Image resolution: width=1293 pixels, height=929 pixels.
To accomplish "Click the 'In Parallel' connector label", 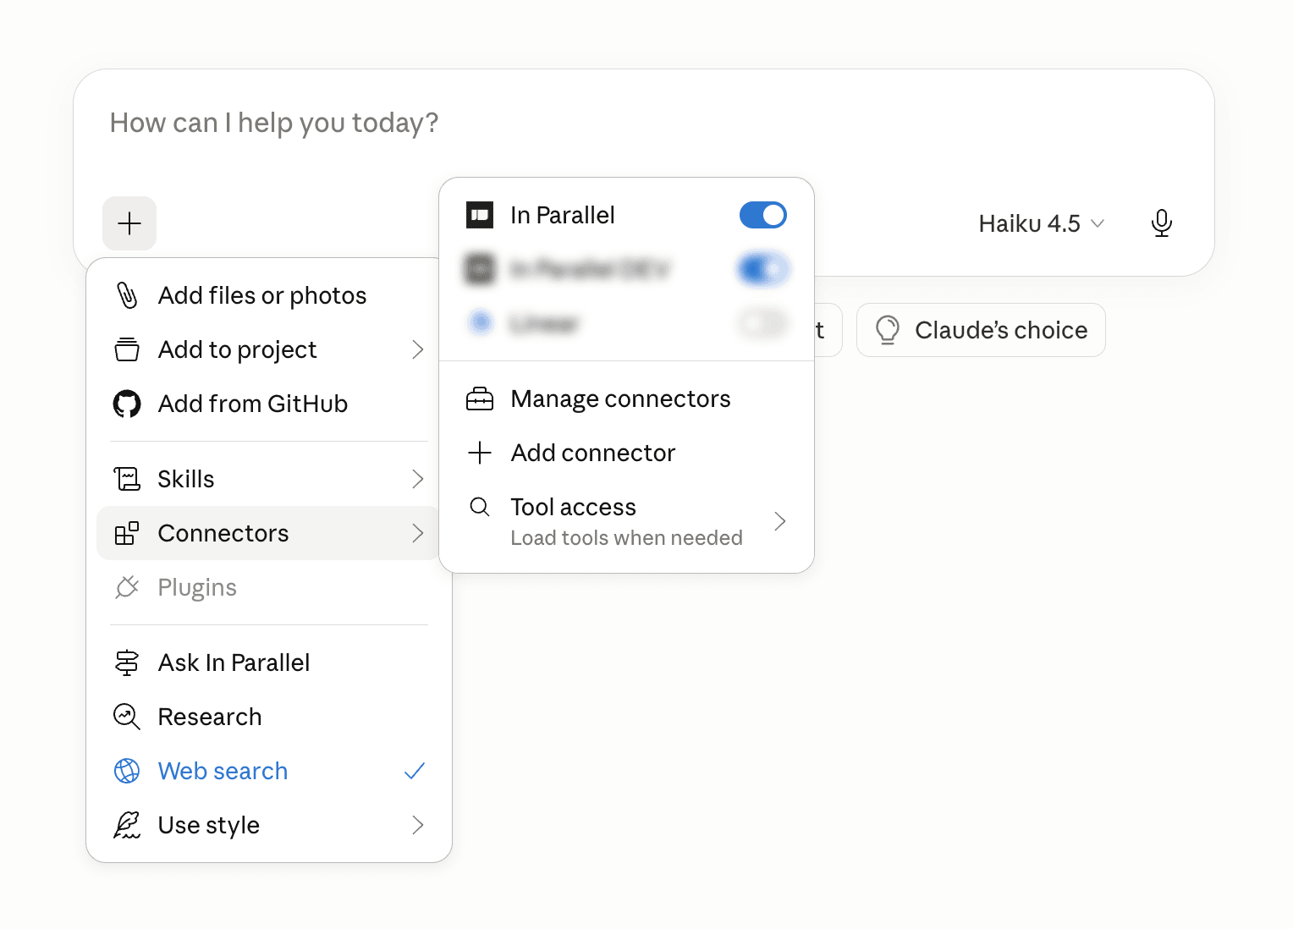I will pyautogui.click(x=563, y=215).
